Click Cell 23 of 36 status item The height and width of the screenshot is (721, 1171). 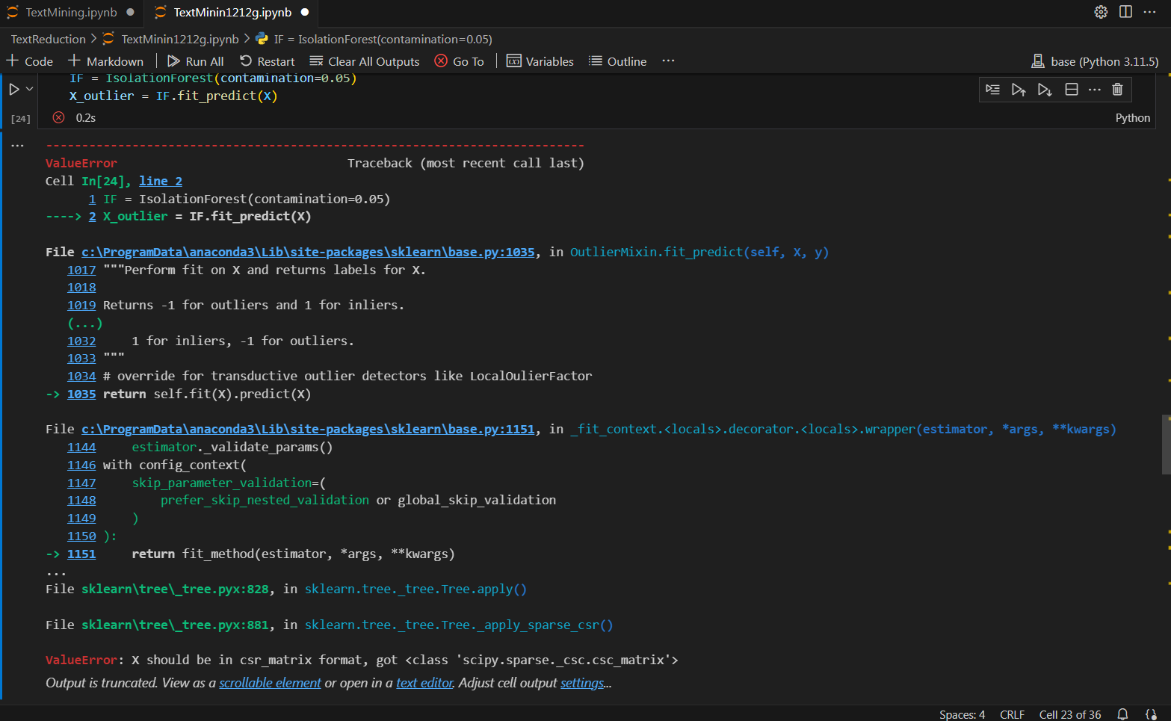point(1070,714)
